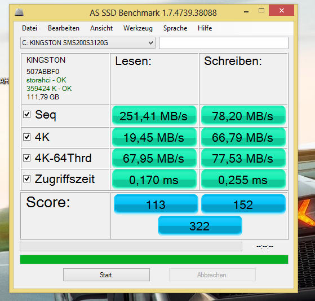Screen dimensions: 315x301
Task: Click the gray current-test progress bar
Action: pyautogui.click(x=131, y=246)
